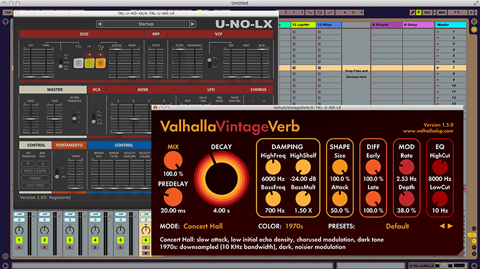Go to next Valhalla preset arrow

450,226
